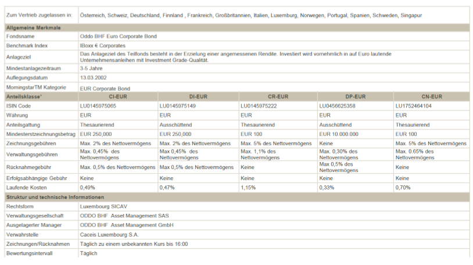Click the 'Mindestanlagezeitraum' row label
This screenshot has height=265, width=473.
pyautogui.click(x=34, y=68)
